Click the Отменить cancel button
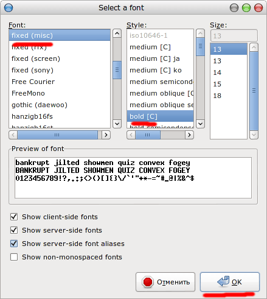Screen dimensions: 267x299 click(165, 282)
